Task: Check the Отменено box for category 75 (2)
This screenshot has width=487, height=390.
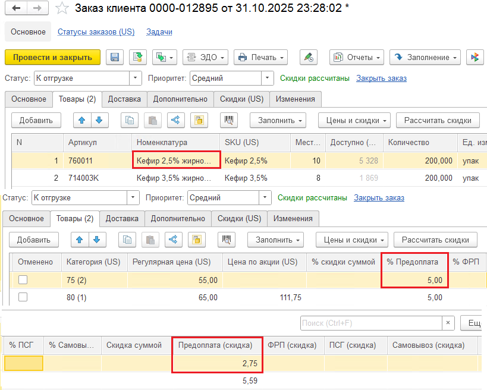Action: pyautogui.click(x=23, y=280)
